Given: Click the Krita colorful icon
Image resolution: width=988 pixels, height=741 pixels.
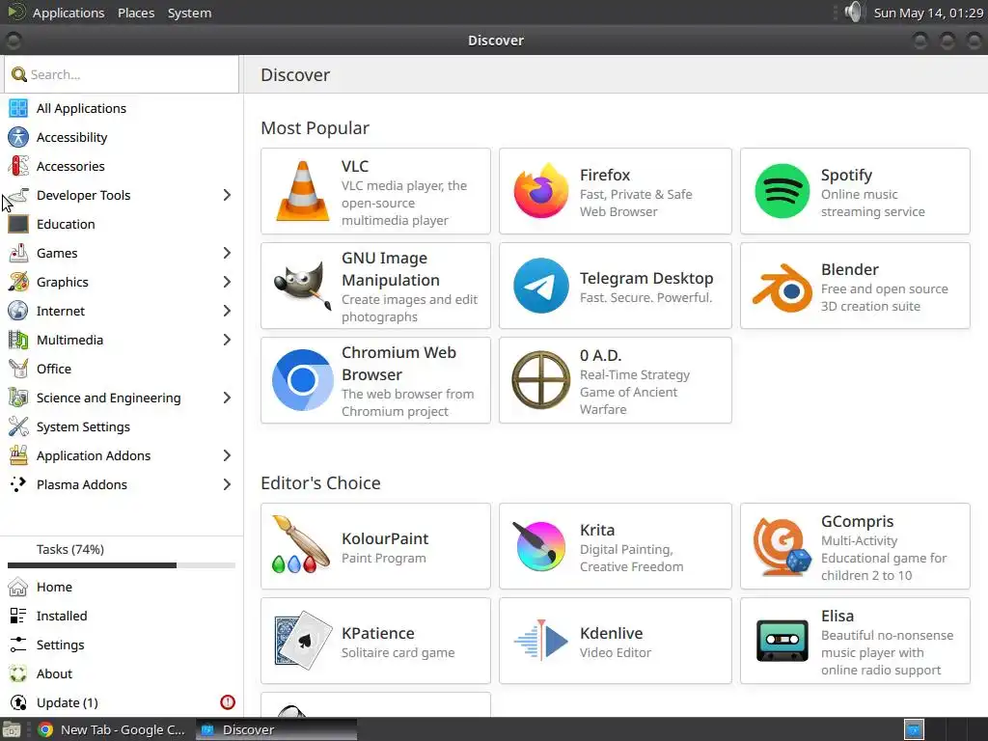Looking at the screenshot, I should pos(538,546).
